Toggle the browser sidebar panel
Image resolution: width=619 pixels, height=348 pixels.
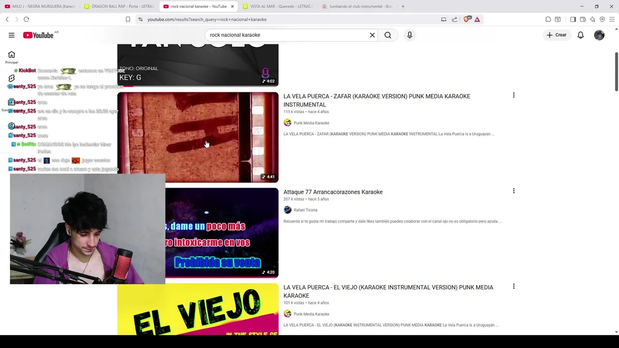point(573,19)
